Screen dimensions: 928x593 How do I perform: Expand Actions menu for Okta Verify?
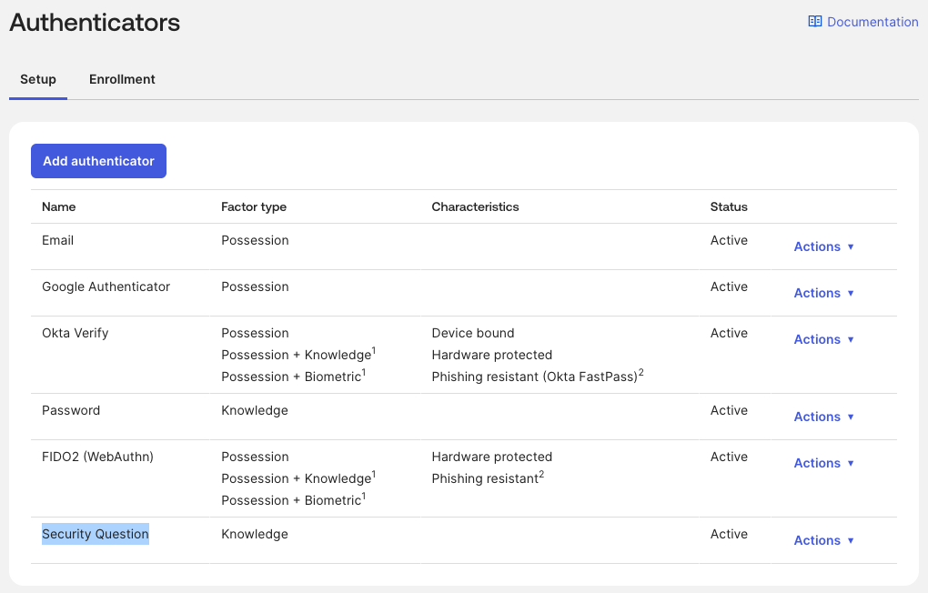[x=823, y=340]
